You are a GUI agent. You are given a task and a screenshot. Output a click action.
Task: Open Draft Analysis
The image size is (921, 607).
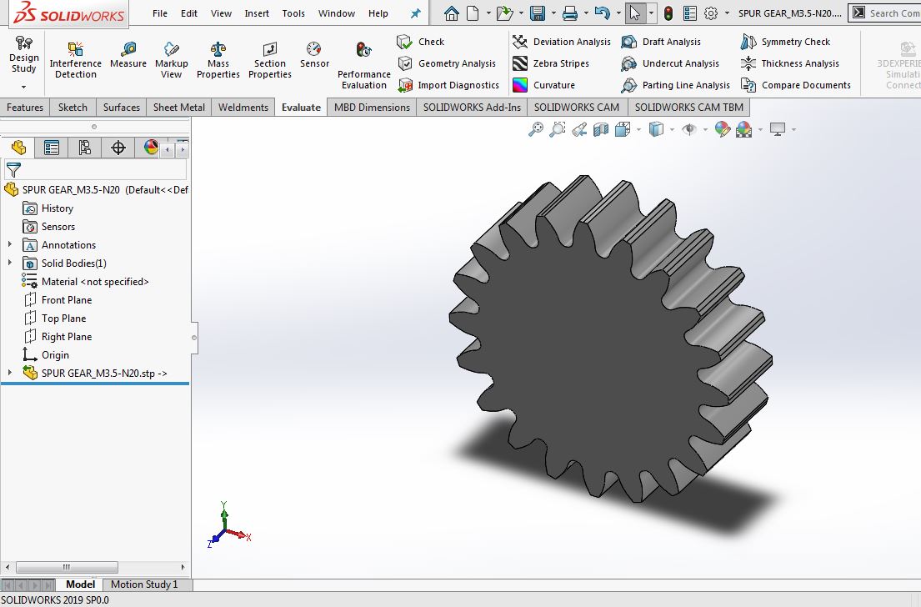[661, 42]
